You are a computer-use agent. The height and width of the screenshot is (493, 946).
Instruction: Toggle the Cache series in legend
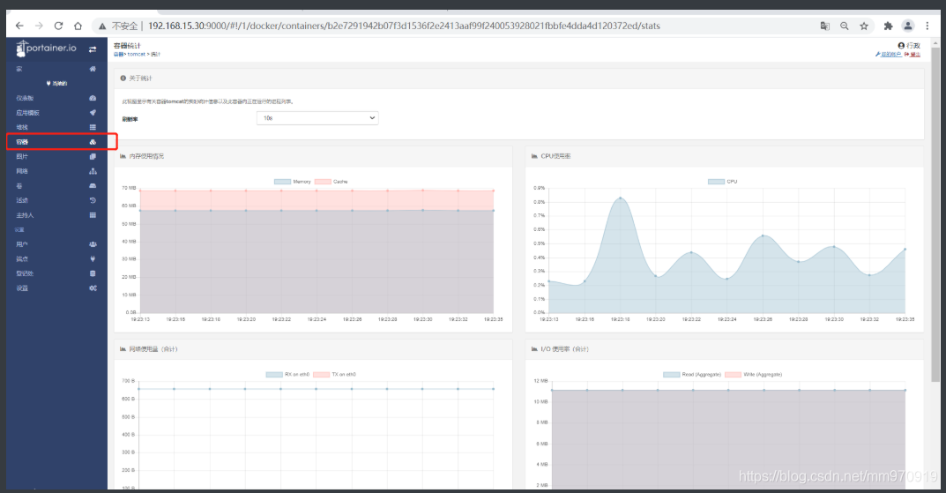331,182
